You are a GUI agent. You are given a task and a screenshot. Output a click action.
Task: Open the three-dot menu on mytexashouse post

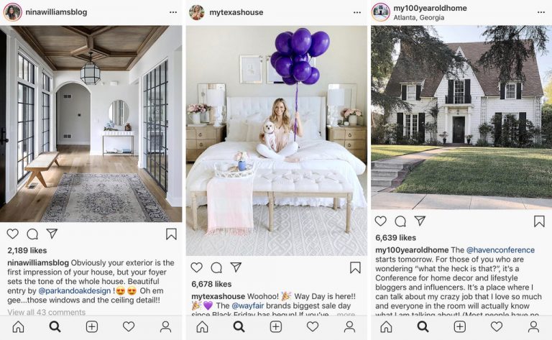(357, 12)
